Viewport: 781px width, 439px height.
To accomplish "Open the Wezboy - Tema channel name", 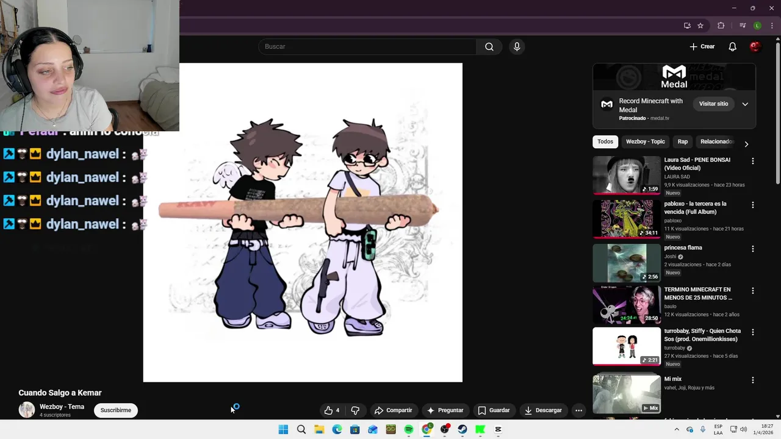I will [x=62, y=407].
